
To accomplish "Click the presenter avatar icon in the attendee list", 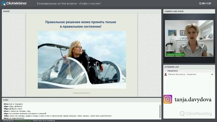I will [x=166, y=75].
